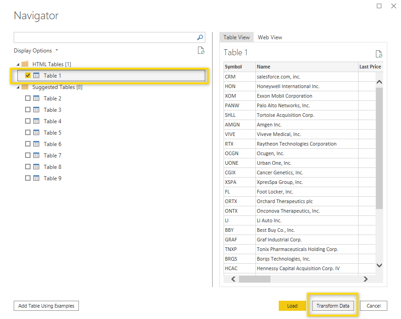Check the Table 4 checkbox
Viewport: 401px width, 319px height.
[x=28, y=121]
